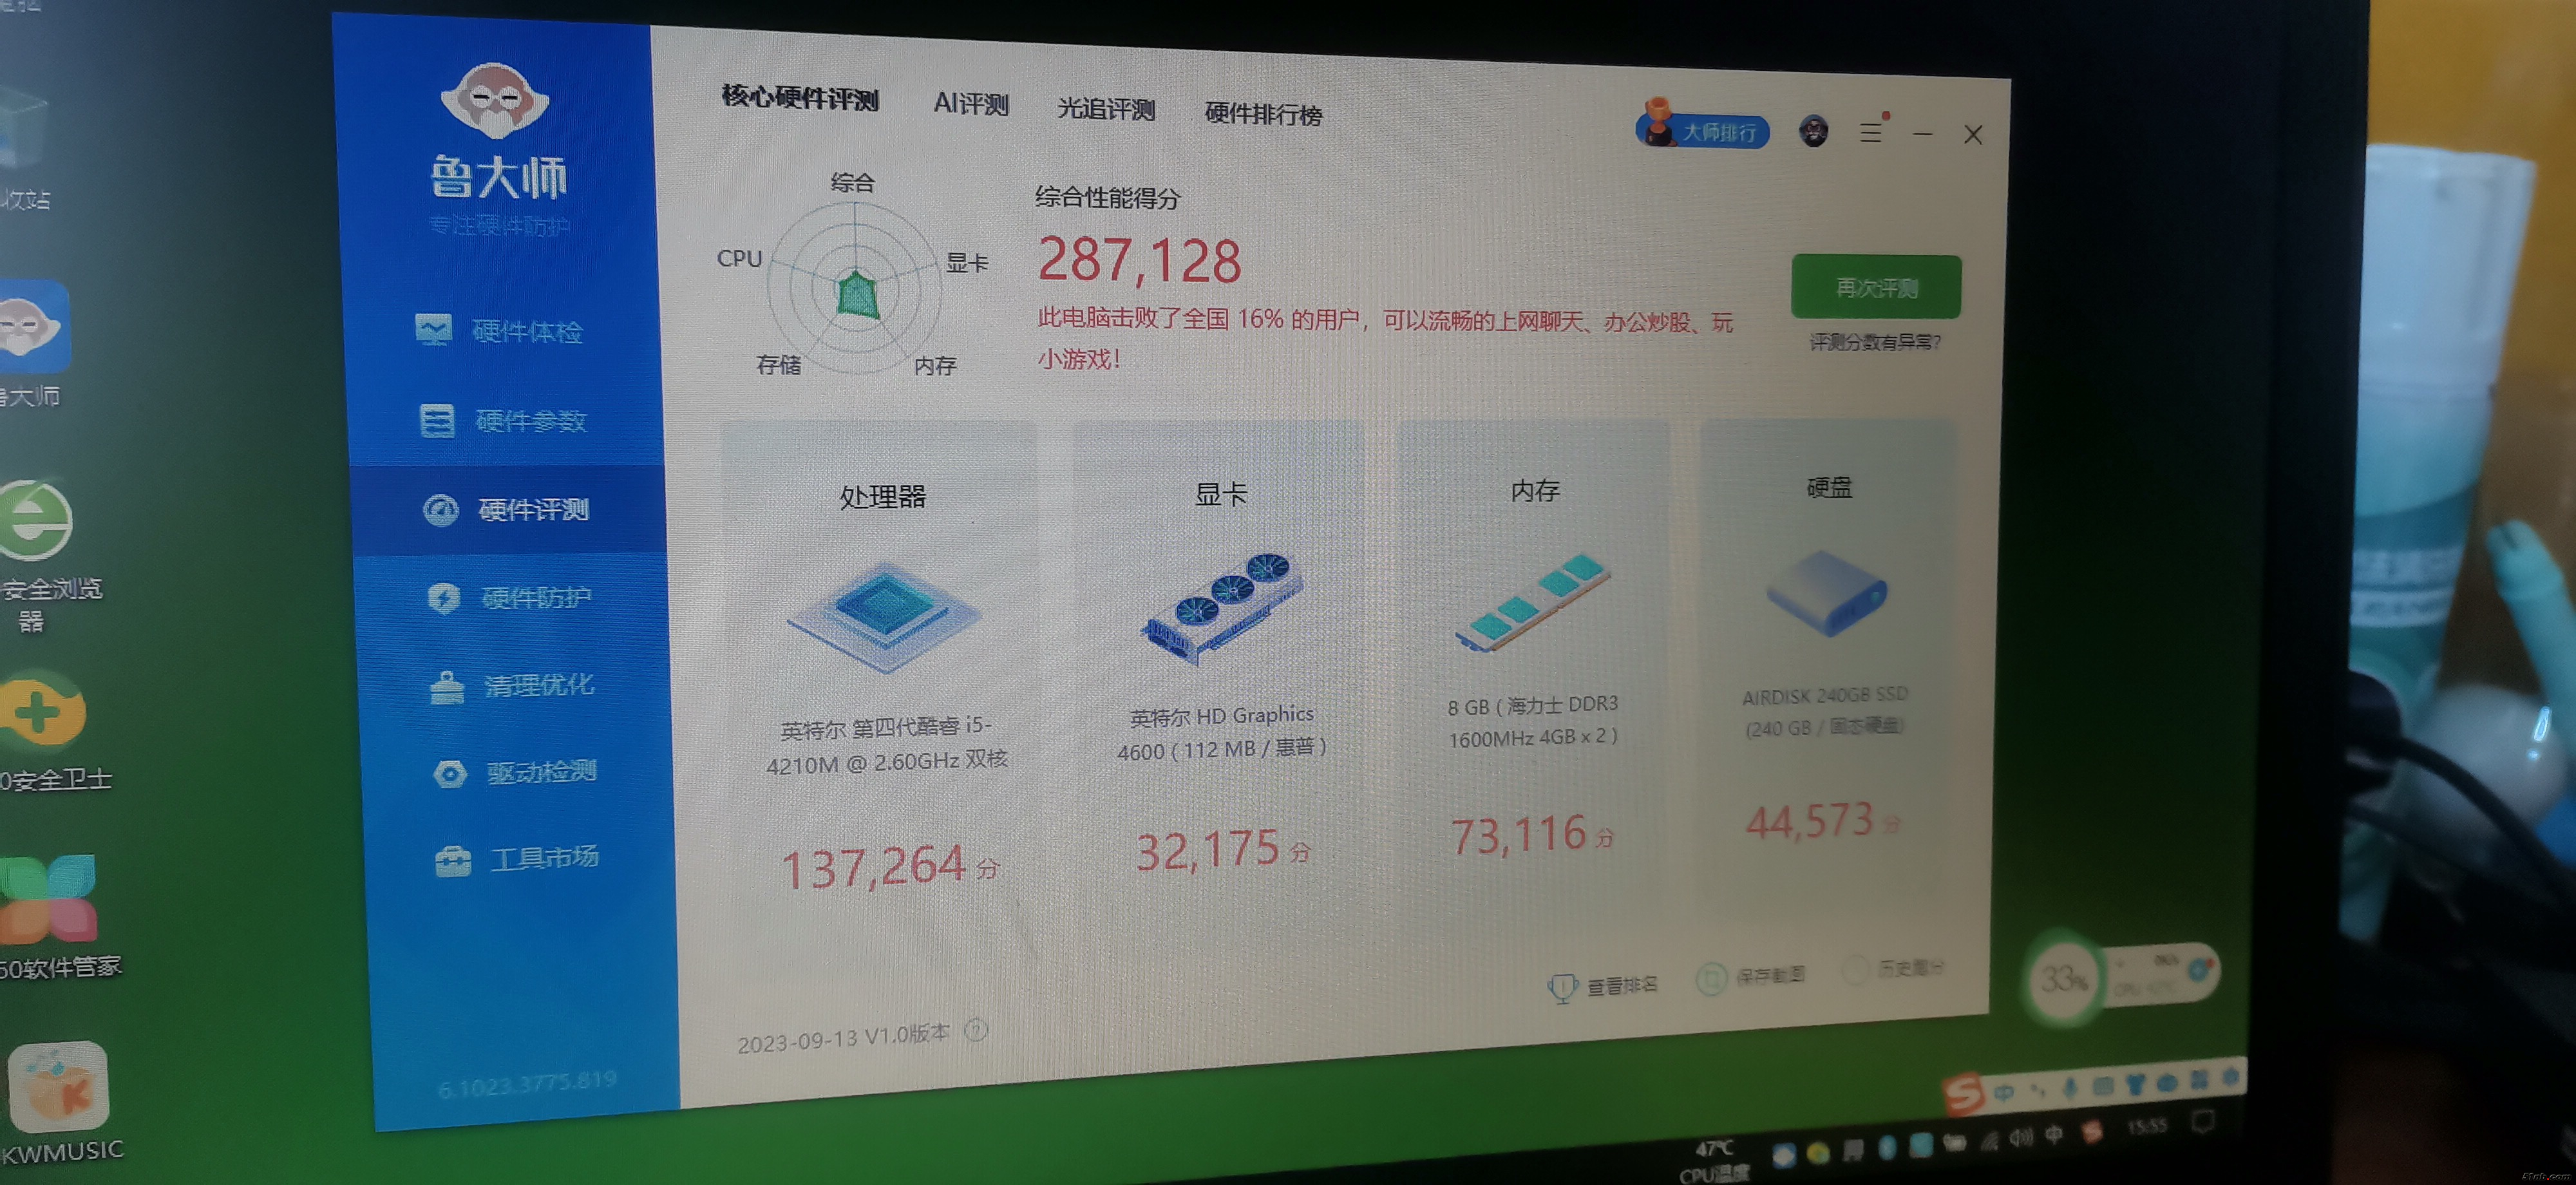
Task: Click the 大师排行 trophy button
Action: pyautogui.click(x=1703, y=127)
